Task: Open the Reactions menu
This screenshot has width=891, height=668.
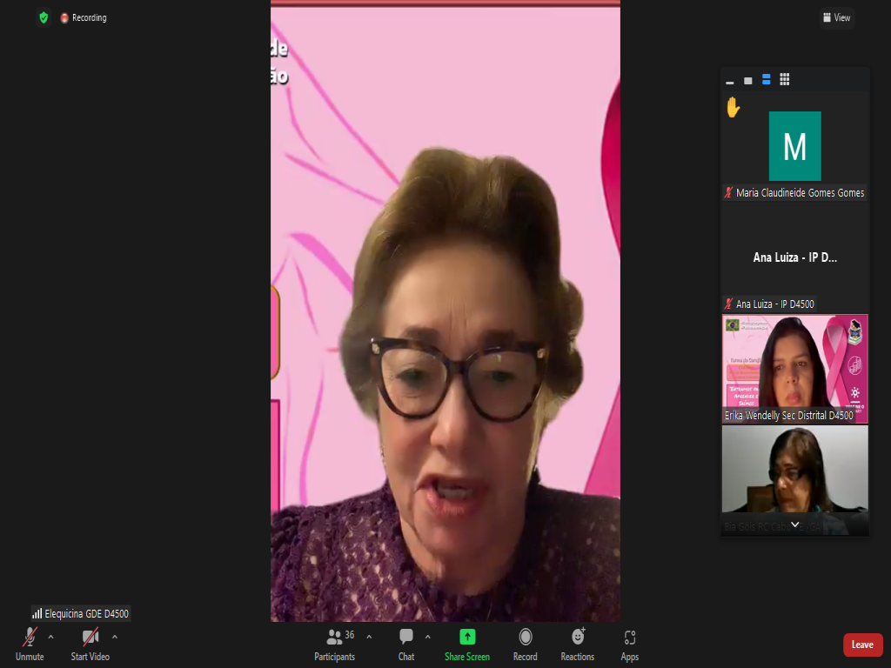Action: [577, 642]
